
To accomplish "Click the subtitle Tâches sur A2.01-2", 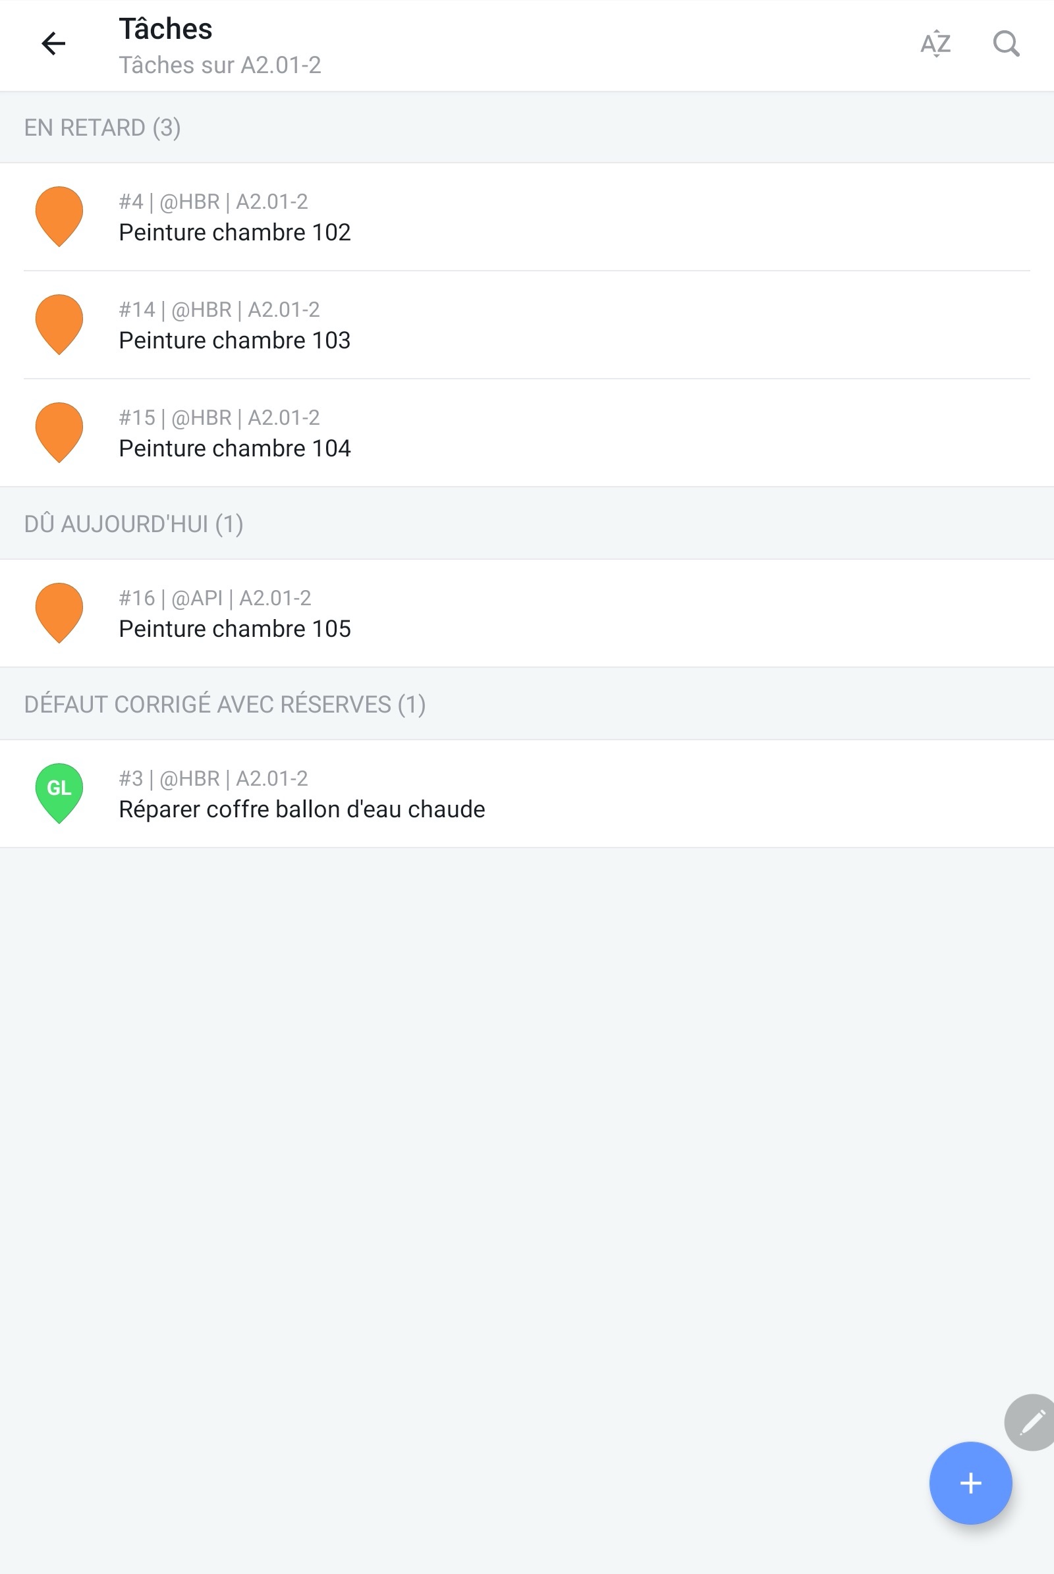I will pyautogui.click(x=220, y=65).
